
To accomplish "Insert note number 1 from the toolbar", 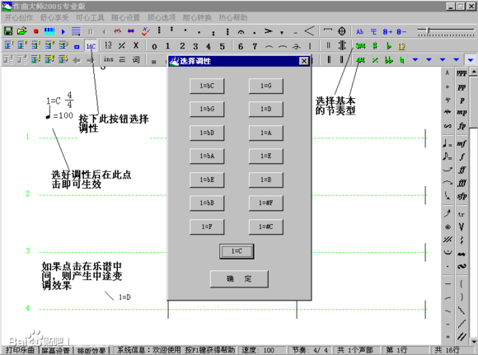I will 167,46.
